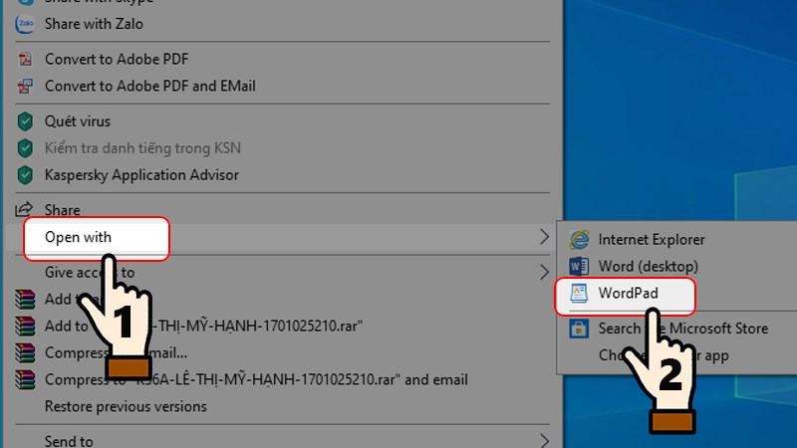Click the Convert to Adobe PDF icon
The height and width of the screenshot is (448, 797).
(x=26, y=59)
